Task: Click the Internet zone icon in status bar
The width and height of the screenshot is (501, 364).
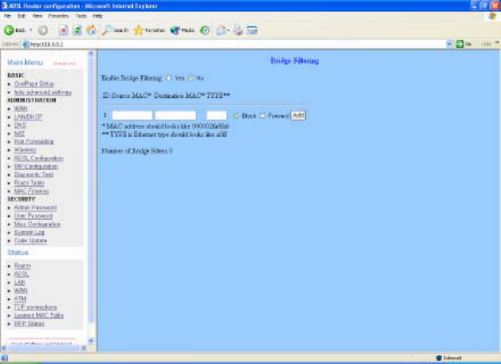Action: point(439,358)
